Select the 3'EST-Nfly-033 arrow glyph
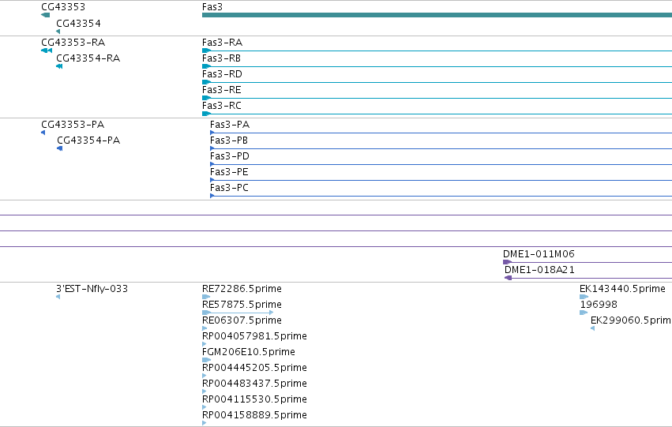This screenshot has width=672, height=427. [58, 297]
